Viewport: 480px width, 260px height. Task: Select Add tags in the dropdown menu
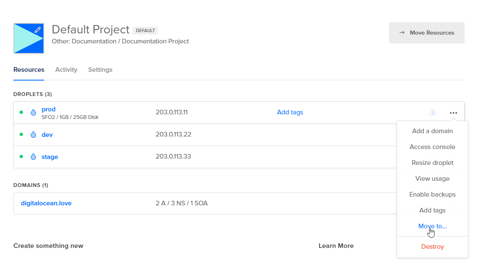(432, 211)
